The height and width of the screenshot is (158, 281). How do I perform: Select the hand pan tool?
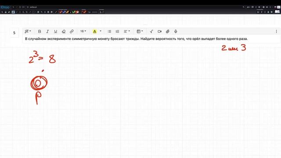point(6,12)
